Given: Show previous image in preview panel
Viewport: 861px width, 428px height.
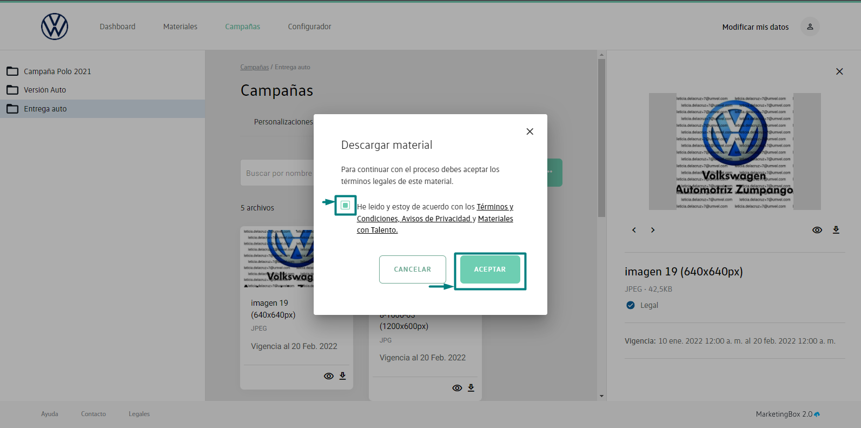Looking at the screenshot, I should click(634, 230).
